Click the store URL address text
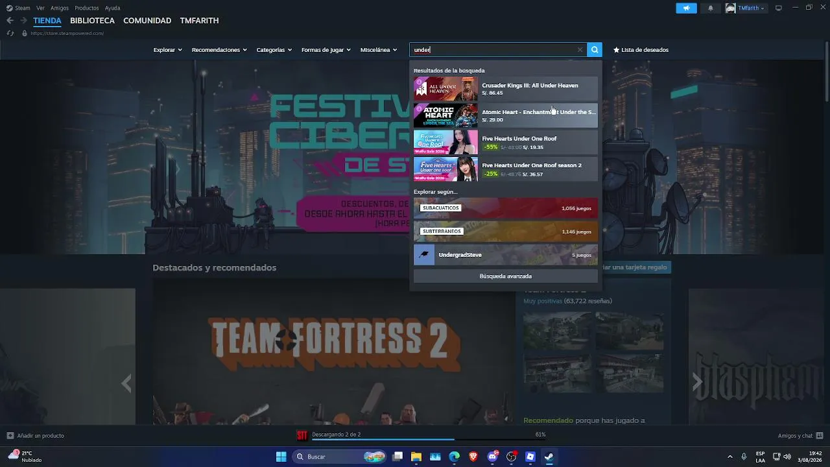 (x=67, y=33)
